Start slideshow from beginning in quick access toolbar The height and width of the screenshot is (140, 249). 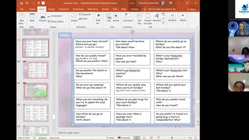39,3
